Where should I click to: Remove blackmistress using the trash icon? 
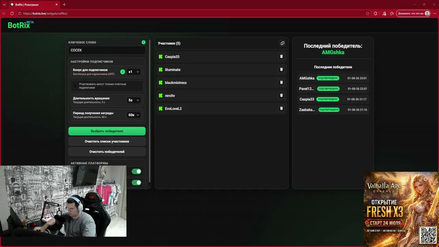click(282, 83)
